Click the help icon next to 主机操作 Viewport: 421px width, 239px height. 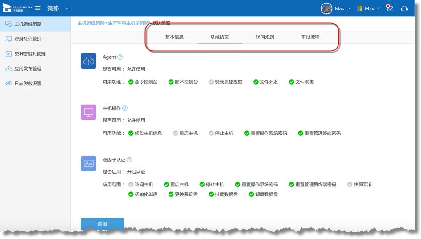[x=125, y=108]
